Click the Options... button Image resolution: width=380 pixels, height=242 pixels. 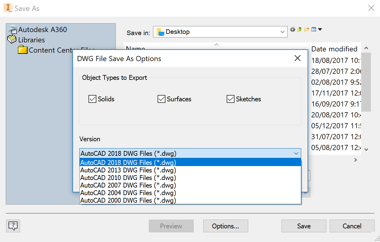pos(225,226)
